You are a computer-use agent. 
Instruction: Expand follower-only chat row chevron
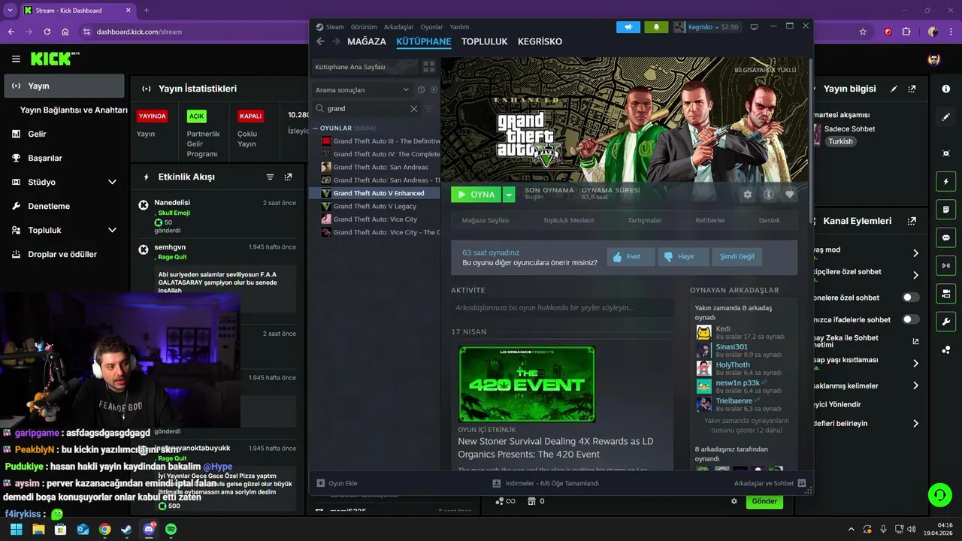click(x=915, y=275)
